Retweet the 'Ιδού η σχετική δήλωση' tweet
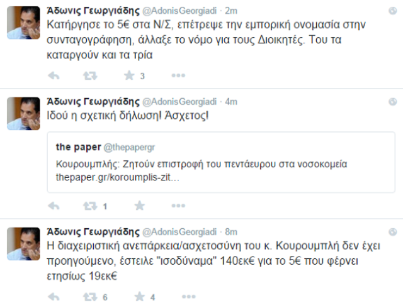 (90, 206)
